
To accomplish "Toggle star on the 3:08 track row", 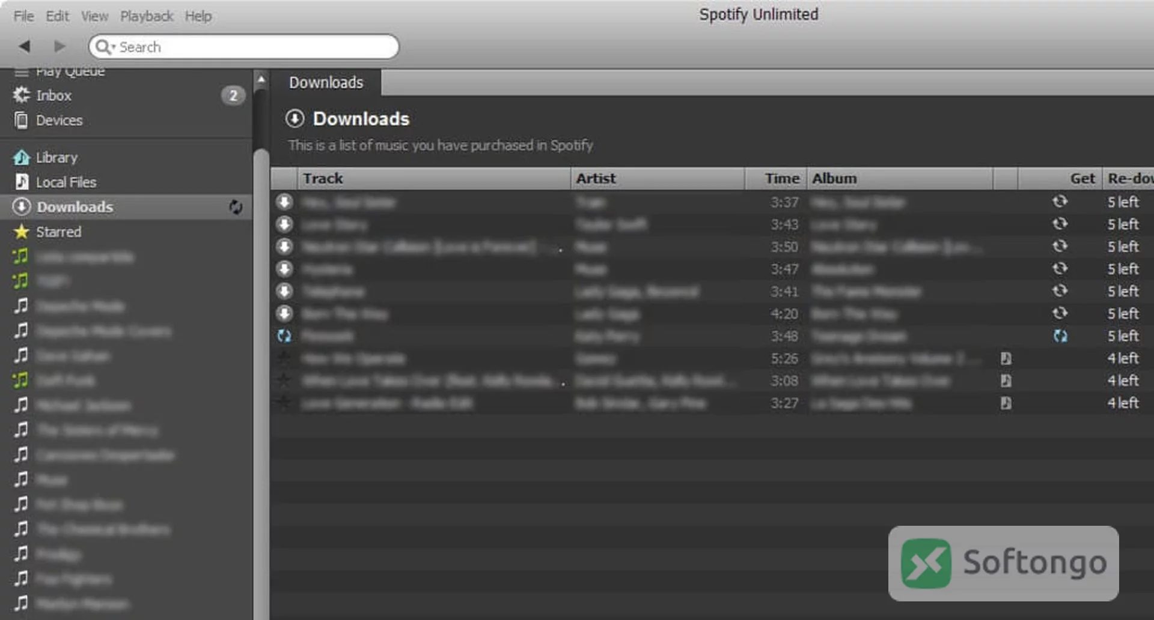I will point(284,380).
